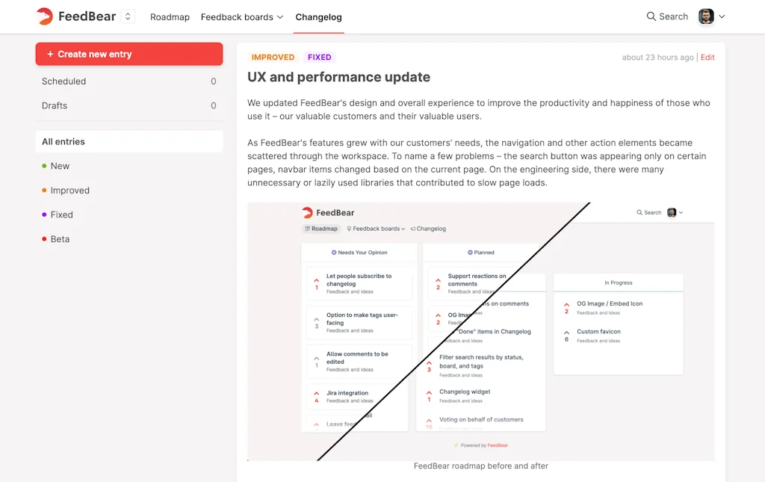
Task: Select the All entries filter
Action: pyautogui.click(x=128, y=142)
